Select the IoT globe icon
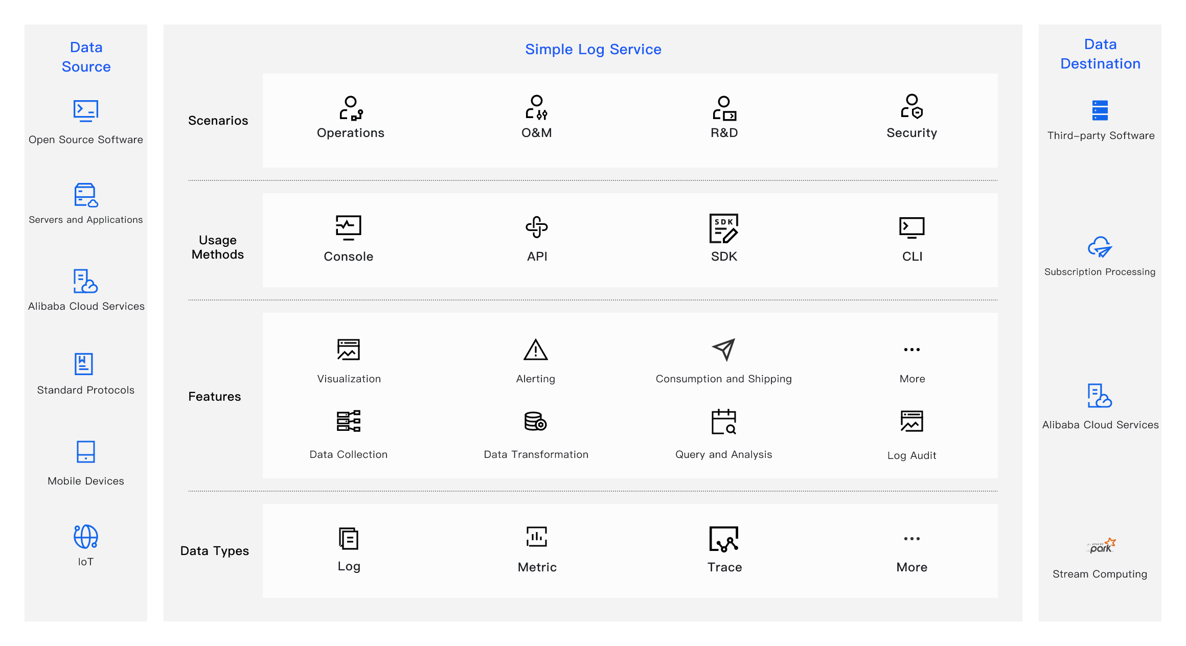The image size is (1186, 646). pyautogui.click(x=86, y=537)
